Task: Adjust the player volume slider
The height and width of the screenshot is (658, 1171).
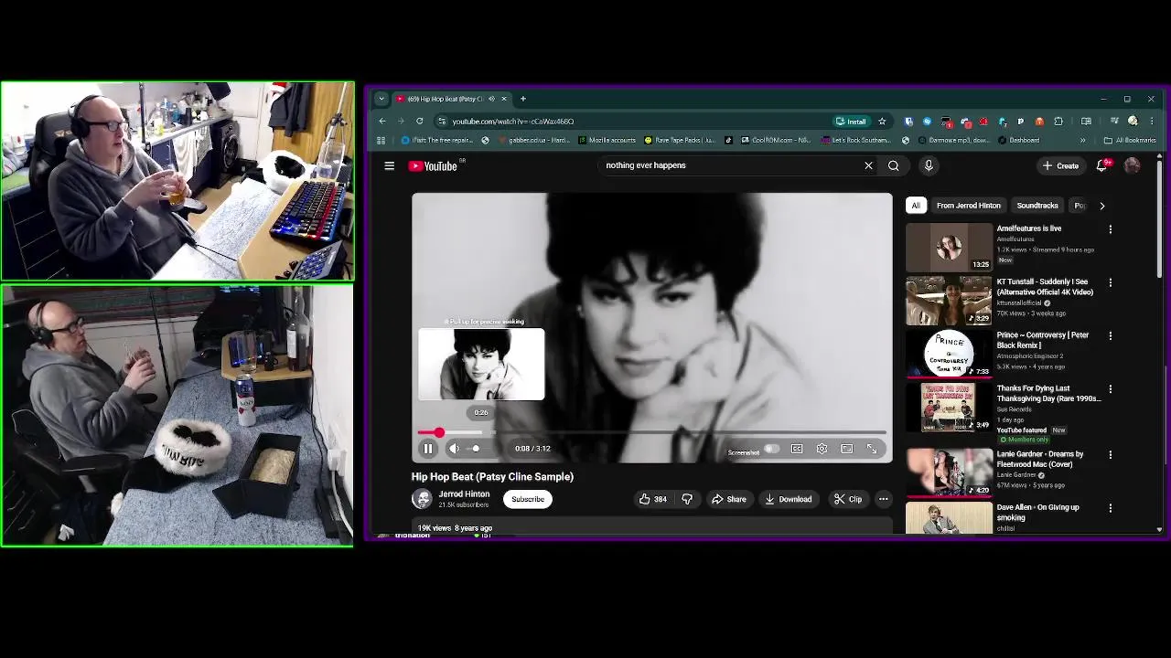Action: click(478, 449)
